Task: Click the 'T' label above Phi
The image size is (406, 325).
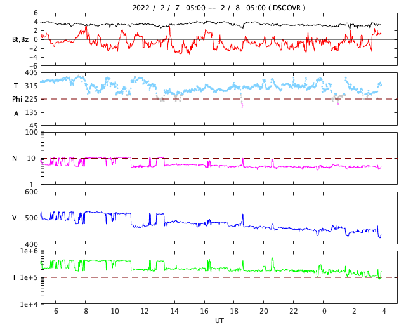Action: (x=16, y=86)
